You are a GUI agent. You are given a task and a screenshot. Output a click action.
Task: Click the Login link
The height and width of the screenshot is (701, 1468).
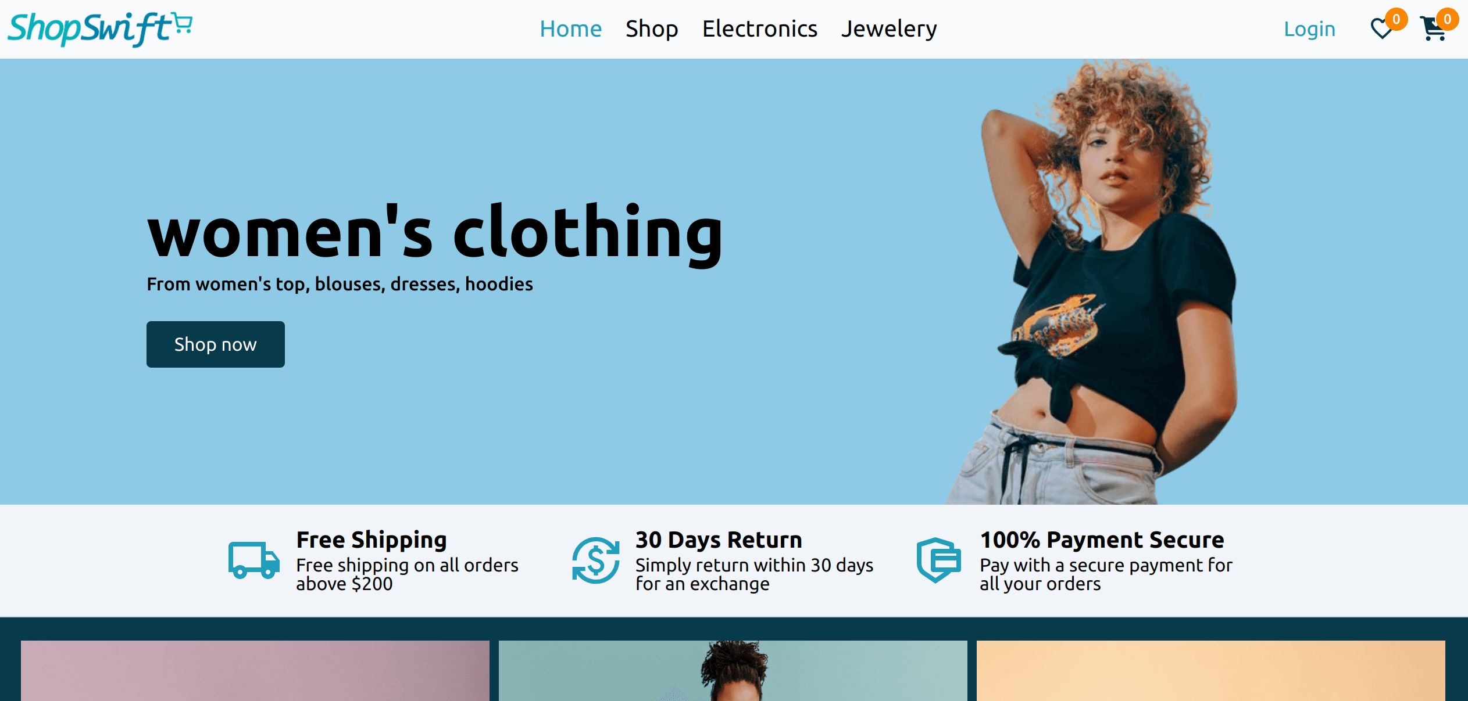pyautogui.click(x=1309, y=28)
